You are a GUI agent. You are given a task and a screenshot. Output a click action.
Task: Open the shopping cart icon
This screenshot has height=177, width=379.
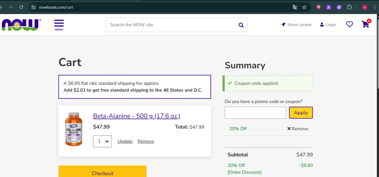pos(366,24)
